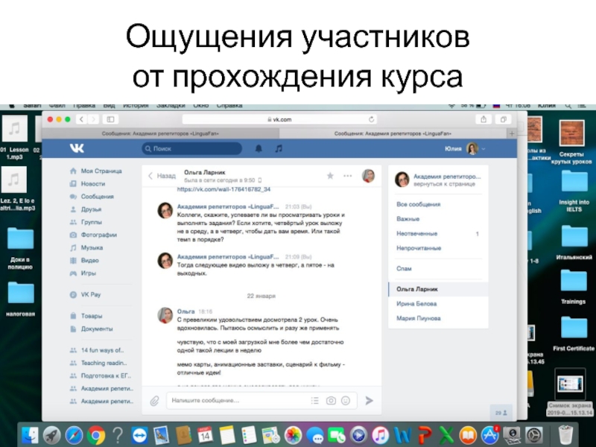Select the Неотвеченные filter tab
This screenshot has height=447, width=596.
tap(417, 233)
